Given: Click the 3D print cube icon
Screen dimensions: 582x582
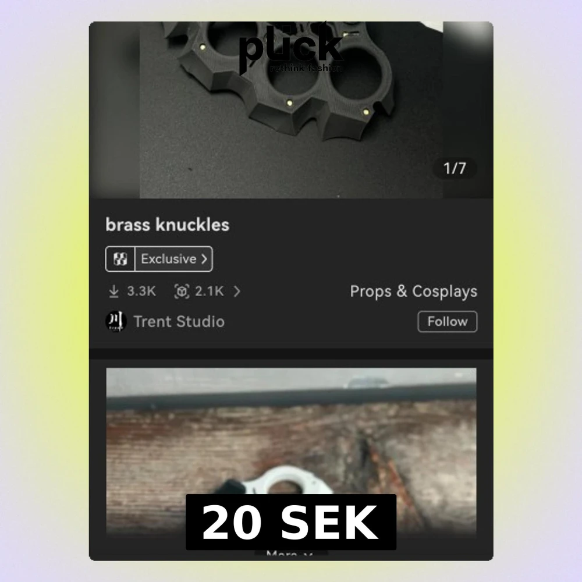Looking at the screenshot, I should (182, 292).
